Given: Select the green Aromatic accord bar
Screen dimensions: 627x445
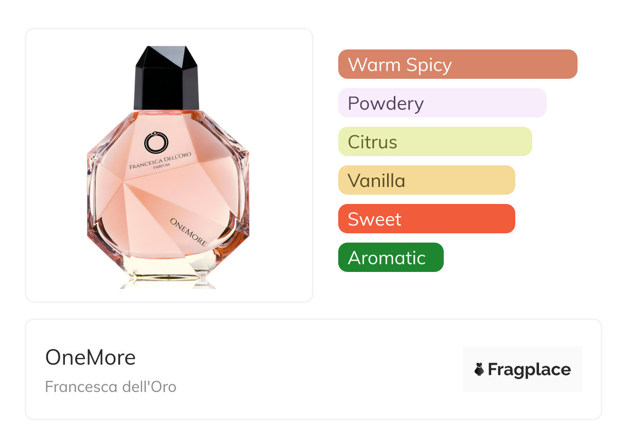Looking at the screenshot, I should (x=391, y=258).
